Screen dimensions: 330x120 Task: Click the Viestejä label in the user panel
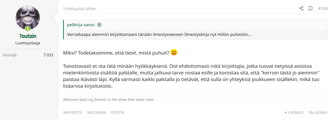click(10, 55)
